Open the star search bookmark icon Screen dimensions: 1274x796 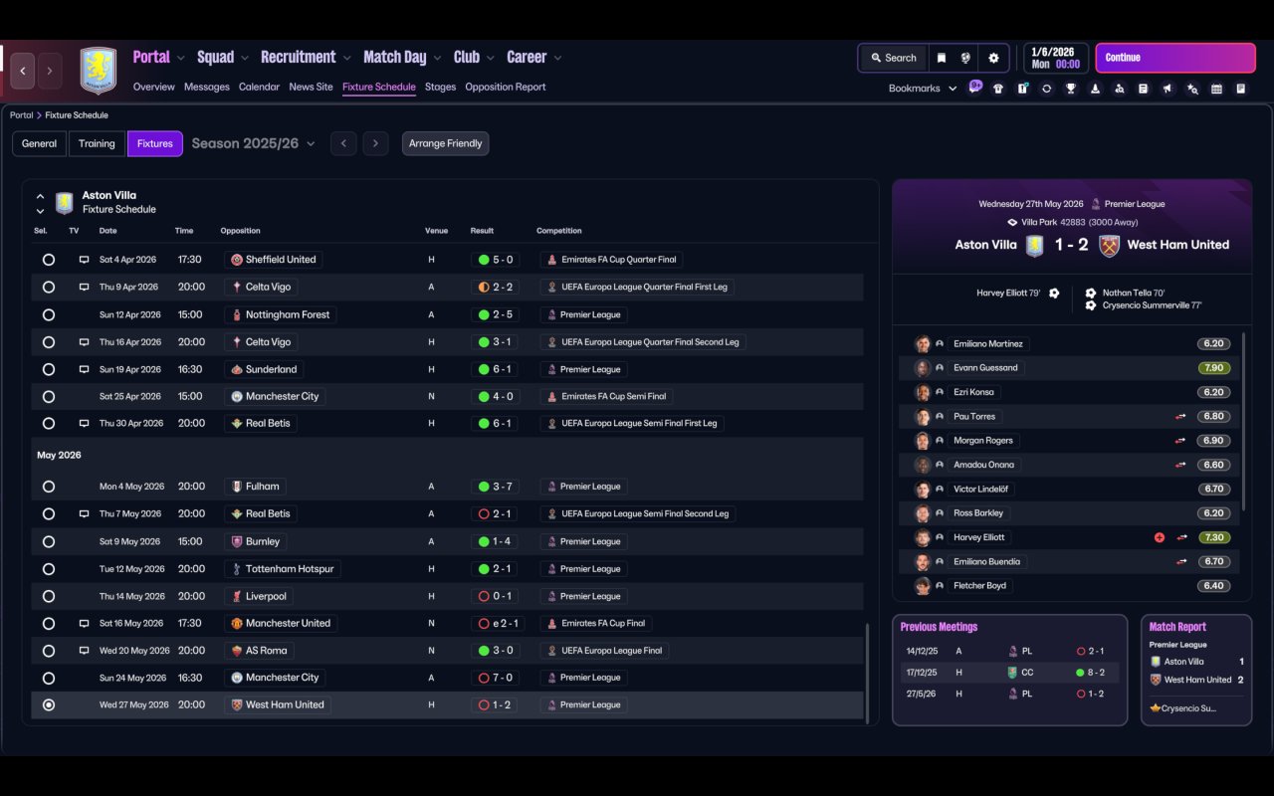point(1192,89)
